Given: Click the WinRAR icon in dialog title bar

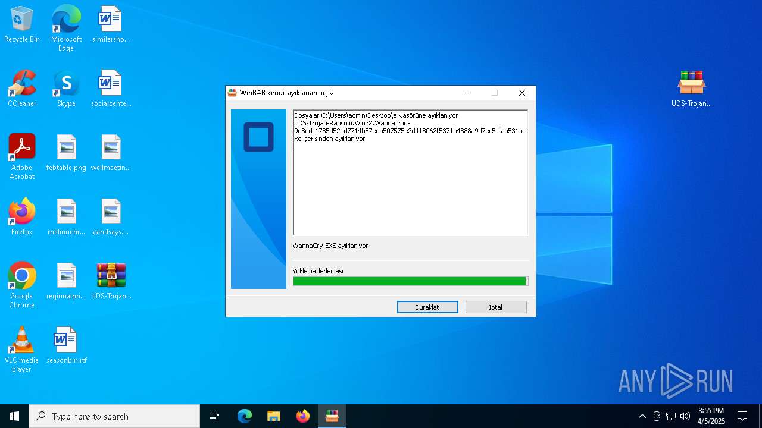Looking at the screenshot, I should 232,93.
